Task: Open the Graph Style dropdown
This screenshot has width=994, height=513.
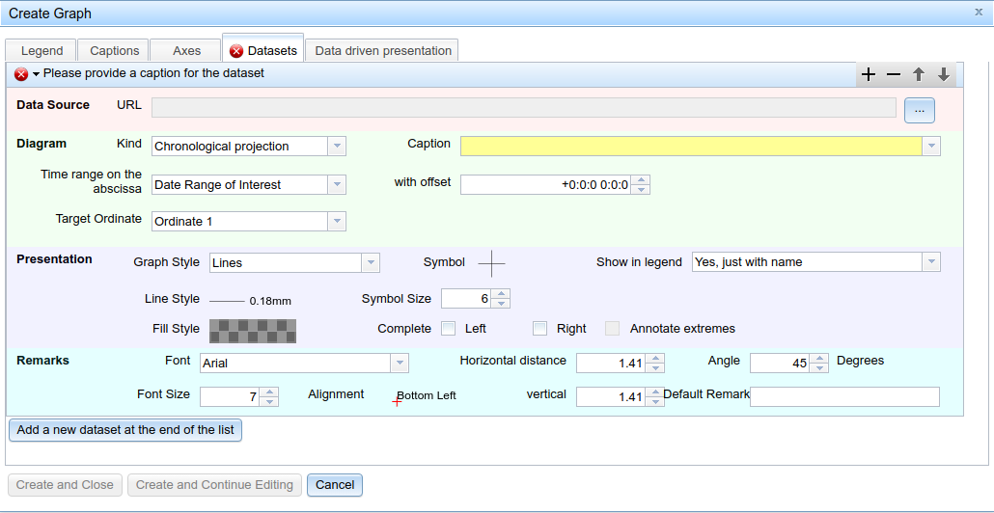Action: tap(371, 263)
